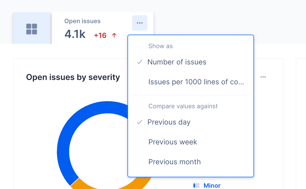Open the ellipsis menu on Open issues widget
Image resolution: width=306 pixels, height=189 pixels.
click(139, 23)
